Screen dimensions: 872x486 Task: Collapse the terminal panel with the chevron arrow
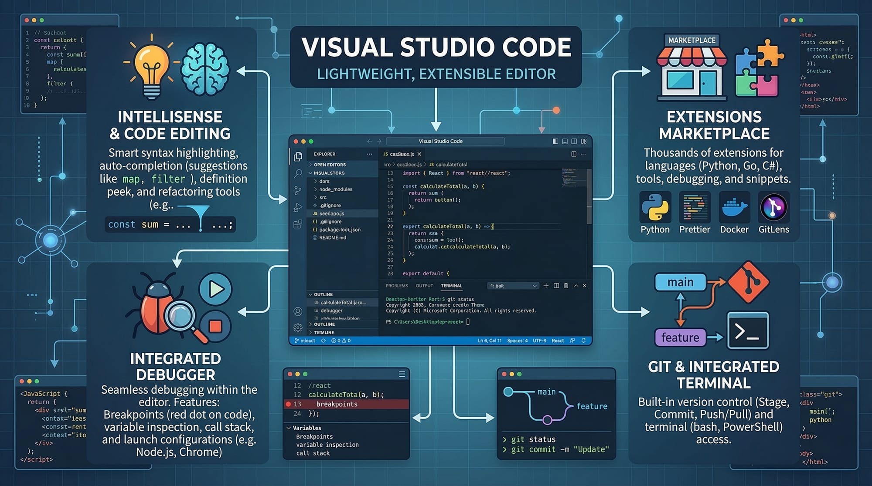point(576,286)
